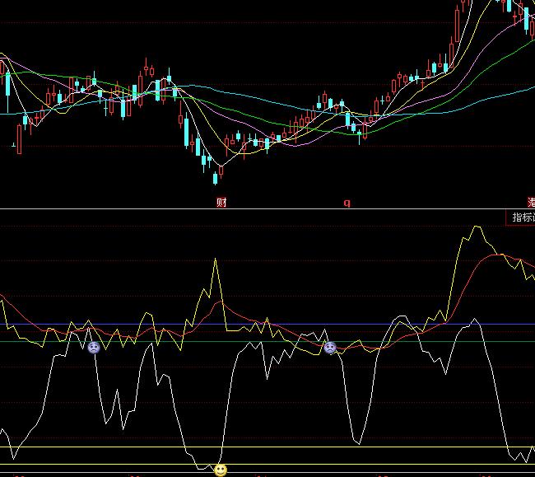The image size is (535, 477).
Task: Click the white oscillator line's rightmost peak
Action: 472,320
